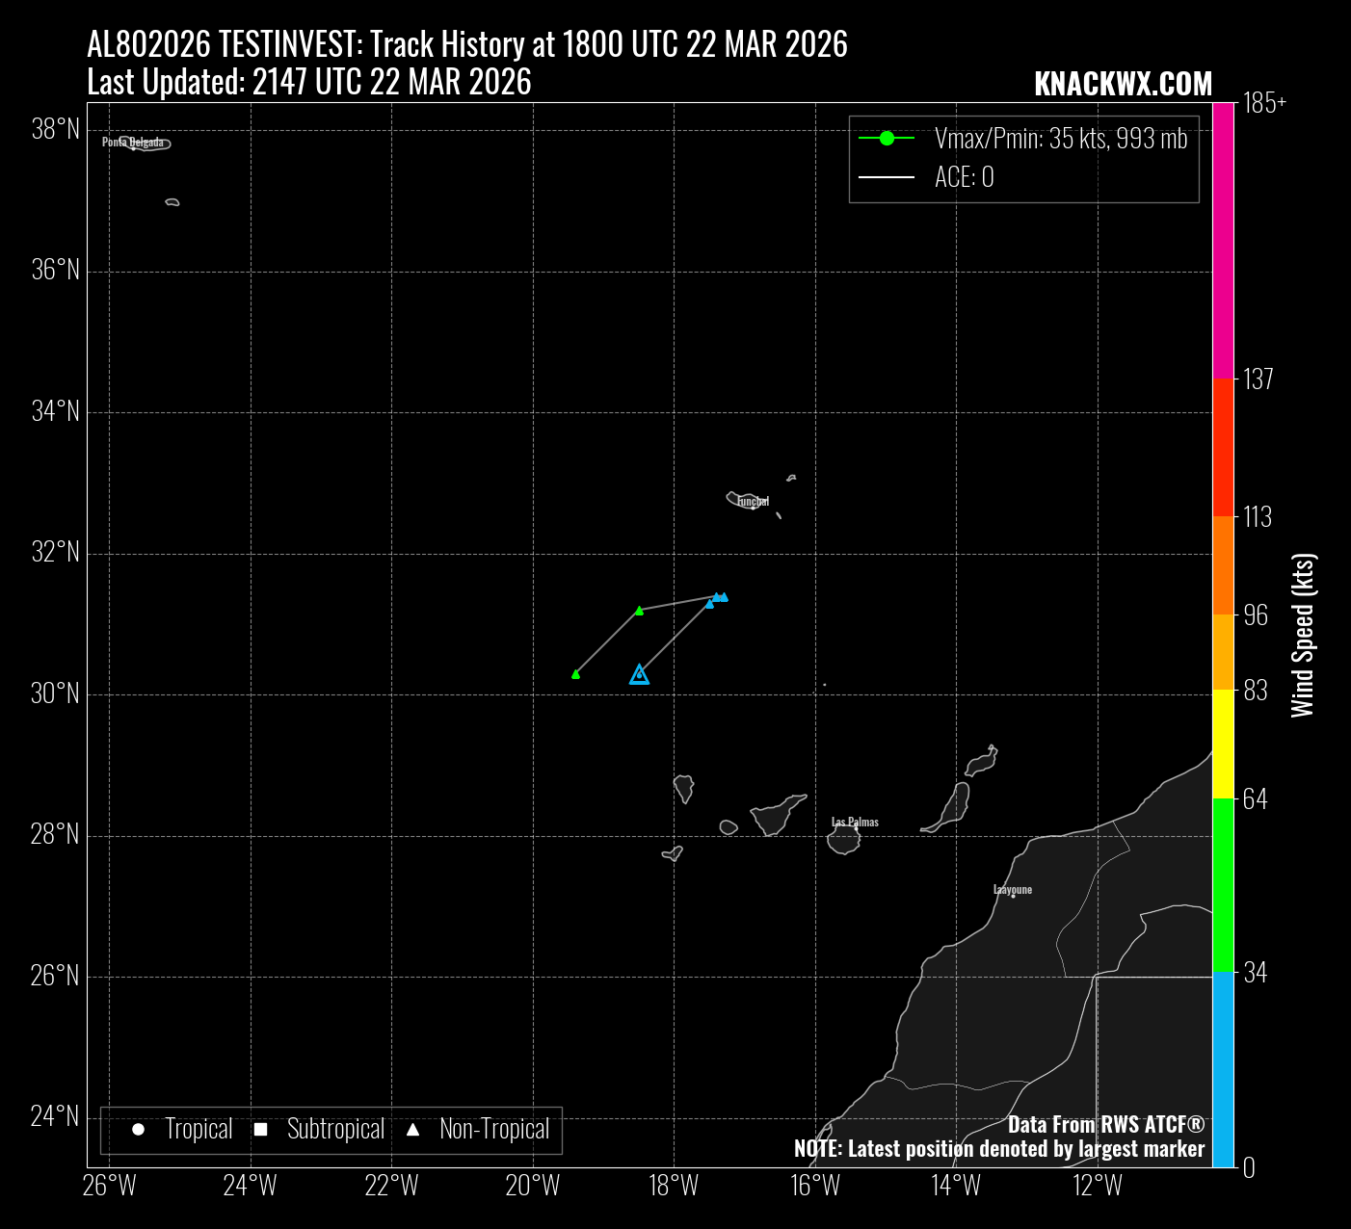
Task: Click the white ACE line legend symbol
Action: [x=887, y=177]
